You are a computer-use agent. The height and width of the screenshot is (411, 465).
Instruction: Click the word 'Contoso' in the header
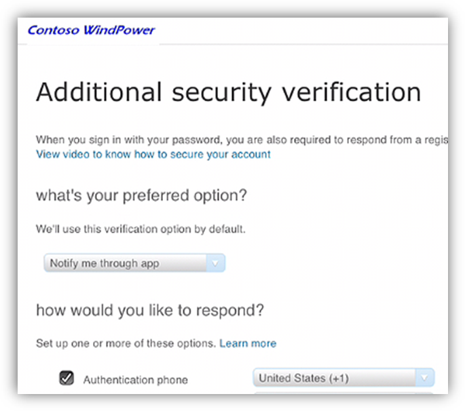54,30
